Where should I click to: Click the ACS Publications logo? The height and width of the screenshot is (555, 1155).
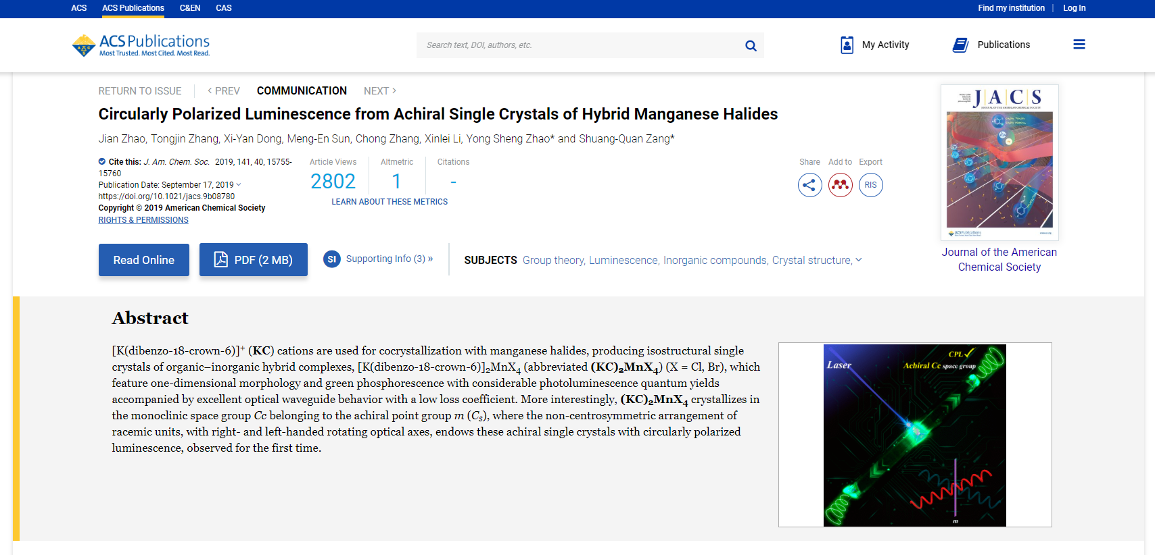(x=141, y=45)
